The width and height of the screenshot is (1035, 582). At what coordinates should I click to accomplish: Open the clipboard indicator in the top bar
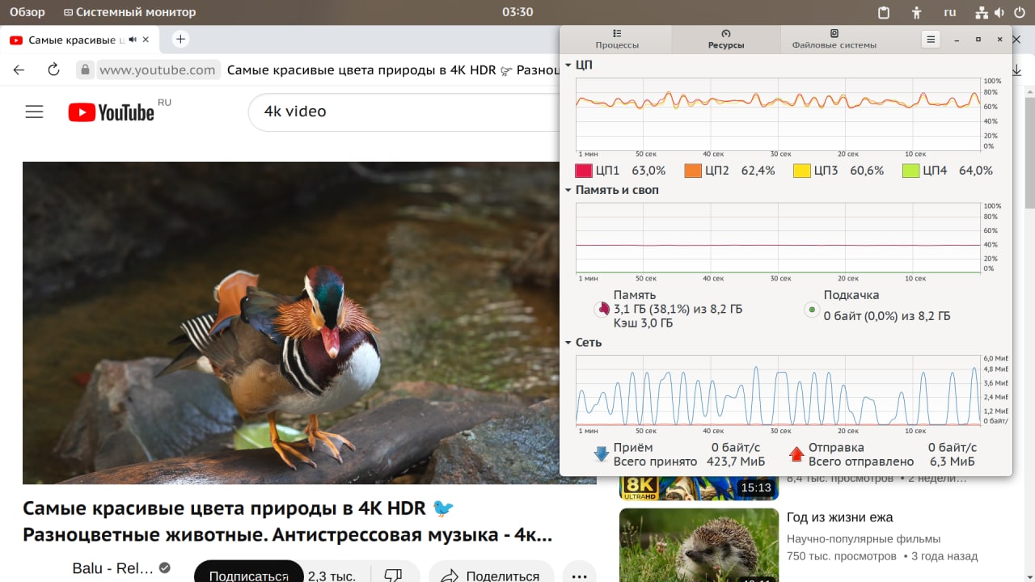coord(884,12)
